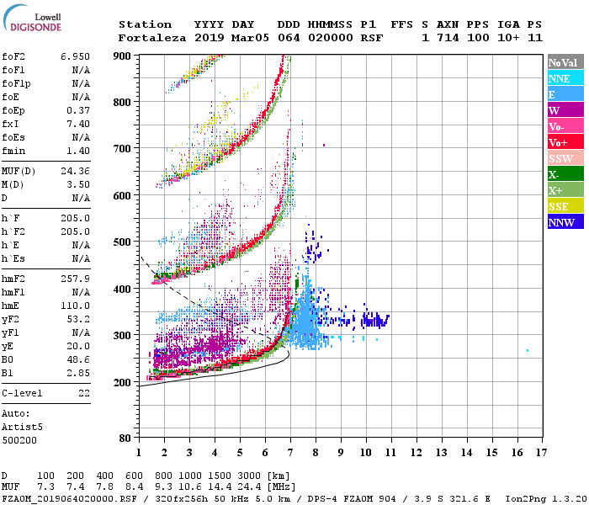The height and width of the screenshot is (505, 589).
Task: Click the 3000 km distance table entry
Action: pyautogui.click(x=249, y=476)
